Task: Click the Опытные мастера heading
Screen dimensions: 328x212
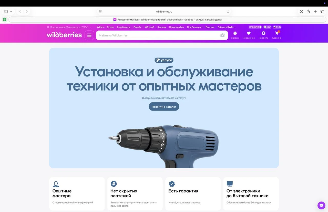Action: (62, 193)
